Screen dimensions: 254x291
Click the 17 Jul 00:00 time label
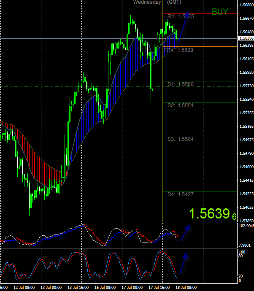(x=132, y=288)
